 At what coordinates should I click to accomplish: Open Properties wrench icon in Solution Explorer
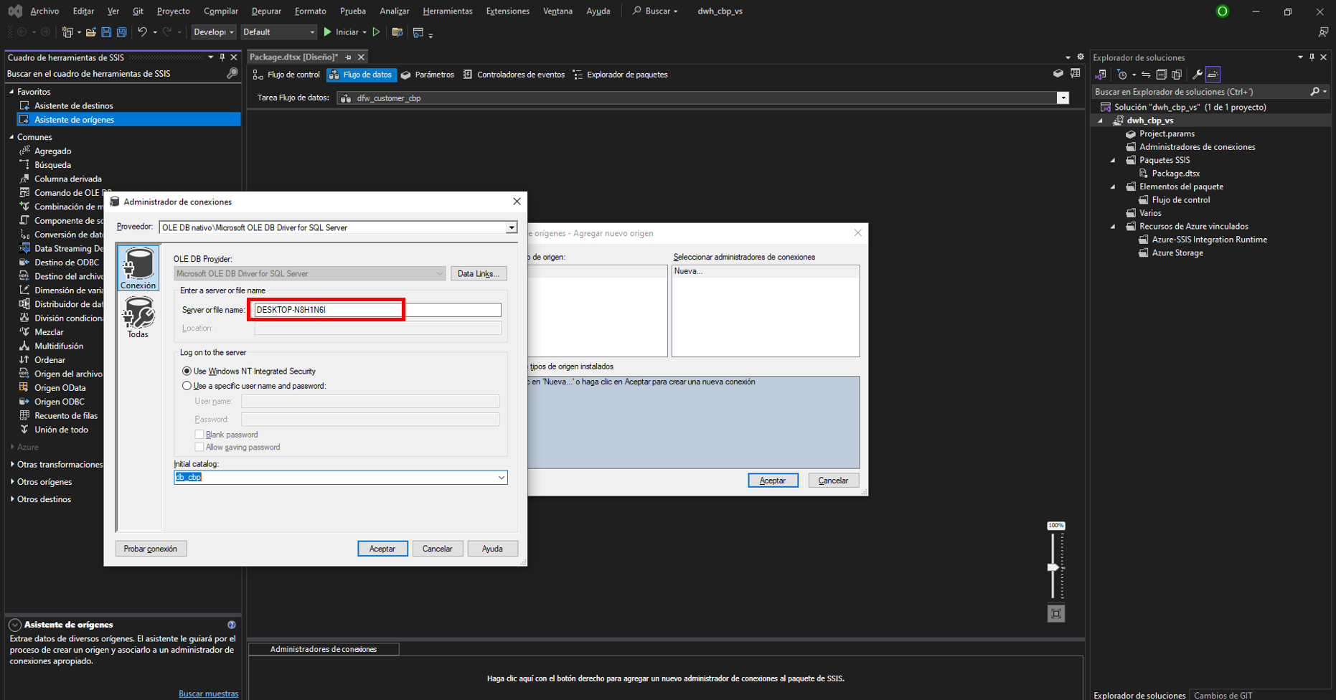coord(1197,75)
